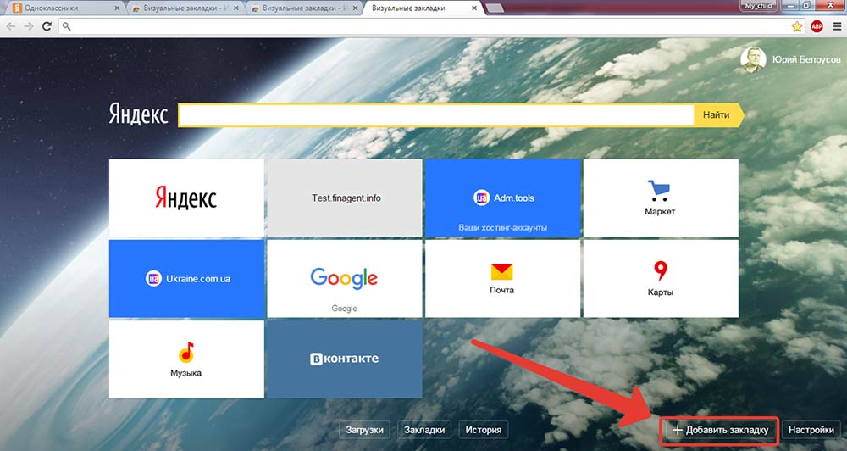
Task: Open the Chrome hamburger menu
Action: pyautogui.click(x=837, y=26)
